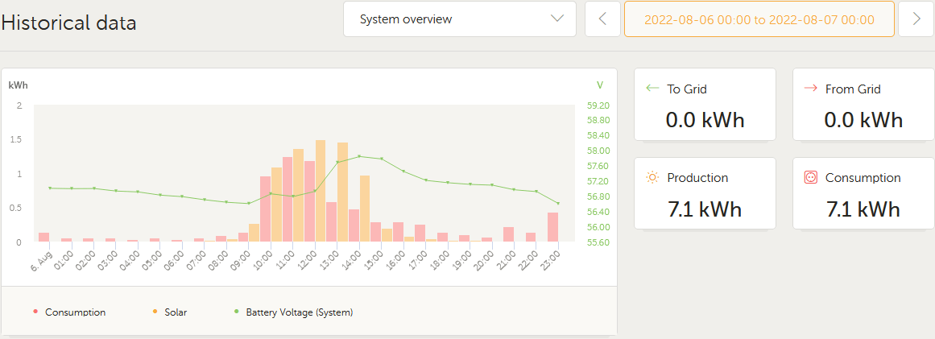Click the From Grid 0.0 kWh card
The width and height of the screenshot is (935, 339).
863,105
